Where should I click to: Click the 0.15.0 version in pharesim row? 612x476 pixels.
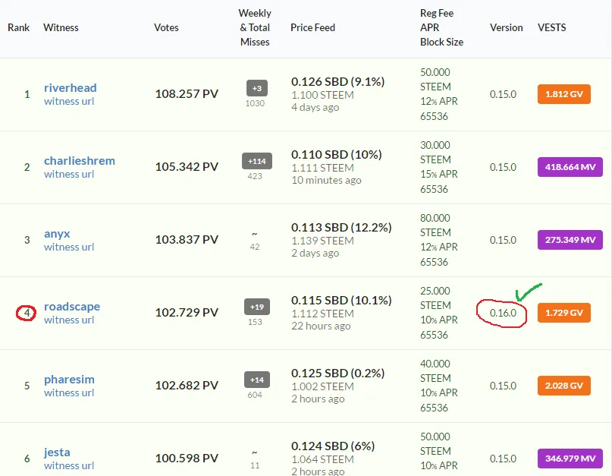(x=503, y=386)
